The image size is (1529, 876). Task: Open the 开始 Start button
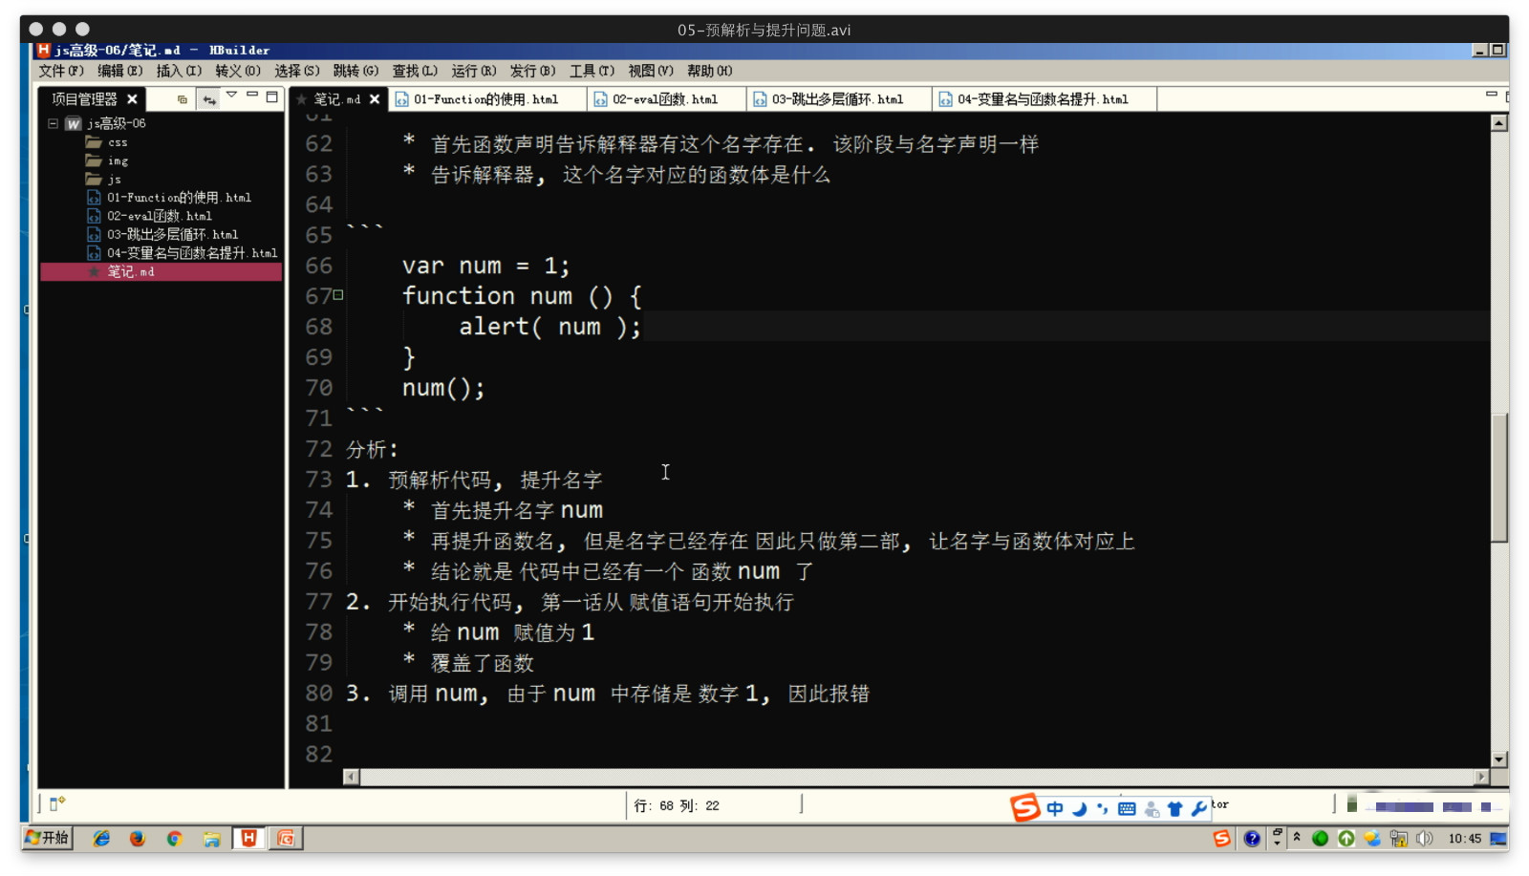[47, 838]
